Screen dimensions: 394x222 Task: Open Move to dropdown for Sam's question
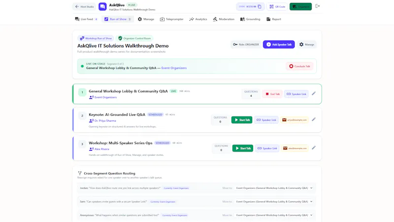click(274, 202)
